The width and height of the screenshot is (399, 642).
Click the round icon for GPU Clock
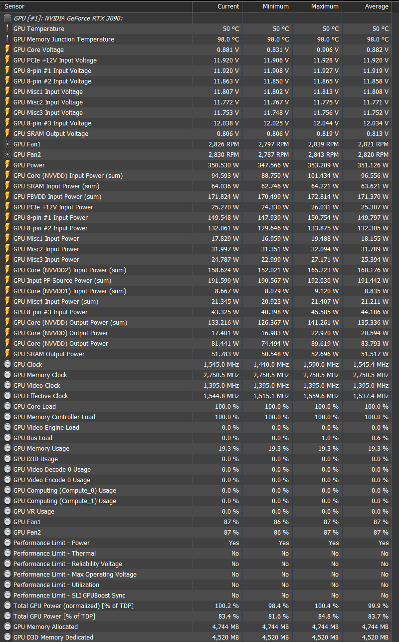point(7,364)
